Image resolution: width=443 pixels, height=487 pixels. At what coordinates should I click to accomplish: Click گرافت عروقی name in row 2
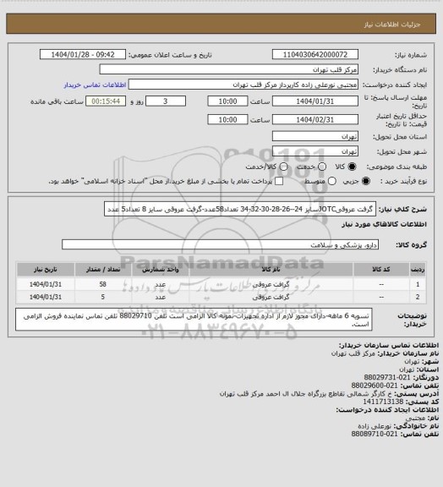click(271, 297)
